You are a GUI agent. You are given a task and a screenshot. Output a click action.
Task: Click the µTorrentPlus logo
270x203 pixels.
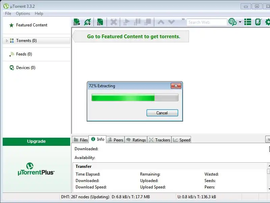(x=36, y=169)
